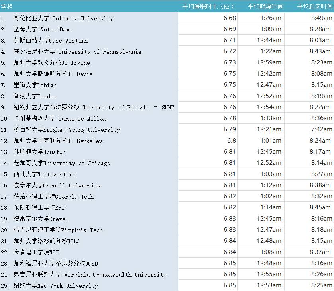This screenshot has width=334, height=291.
Task: Select the 加州大学洛杉矶分校UCLA cell
Action: click(x=47, y=241)
